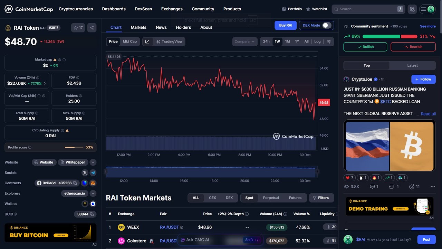The height and width of the screenshot is (249, 442).
Task: Open chart settings sliders icon
Action: coord(329,41)
